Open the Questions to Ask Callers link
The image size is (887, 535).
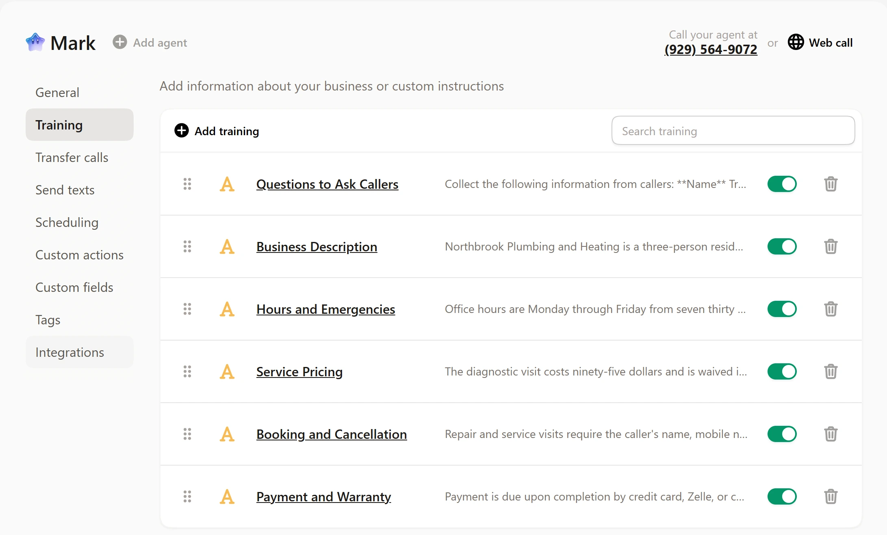click(327, 184)
